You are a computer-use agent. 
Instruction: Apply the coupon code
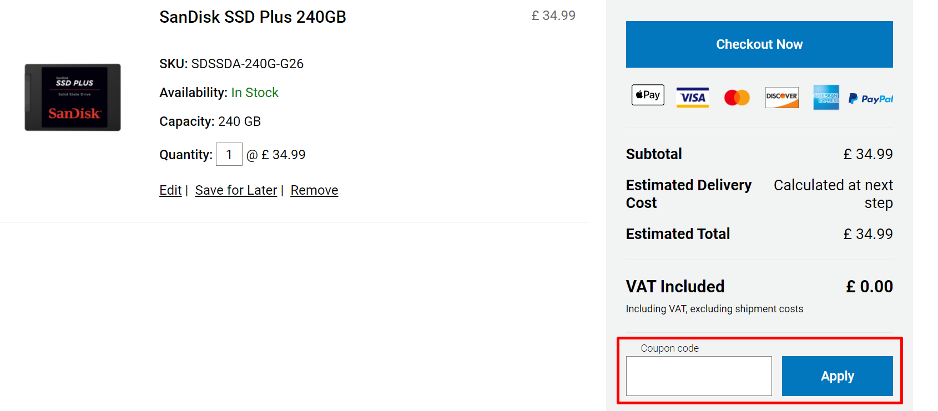(x=837, y=376)
